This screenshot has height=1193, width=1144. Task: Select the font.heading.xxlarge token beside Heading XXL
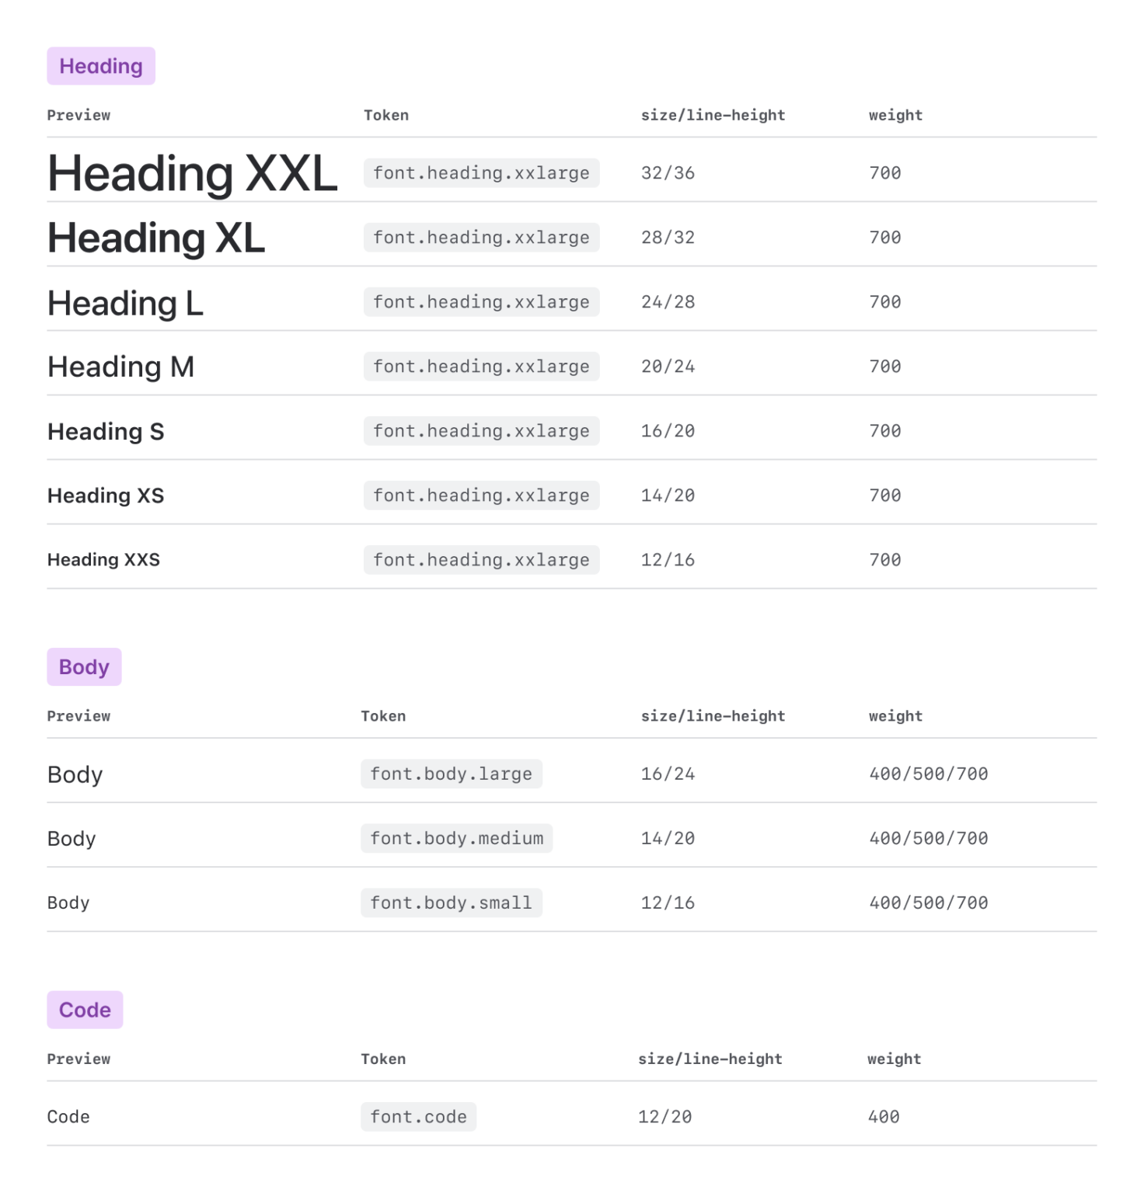[x=480, y=172]
